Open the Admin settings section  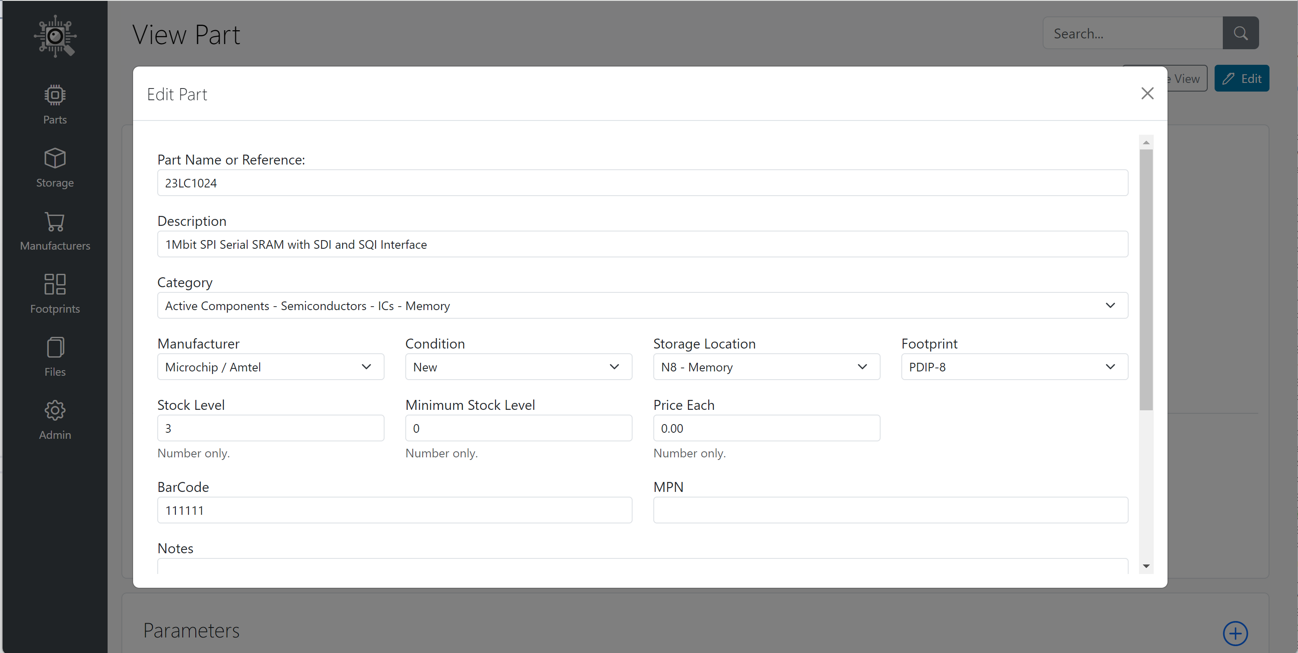pos(54,419)
